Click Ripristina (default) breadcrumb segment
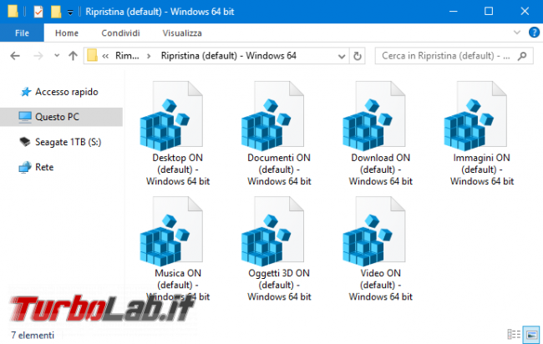The width and height of the screenshot is (543, 344). [229, 56]
